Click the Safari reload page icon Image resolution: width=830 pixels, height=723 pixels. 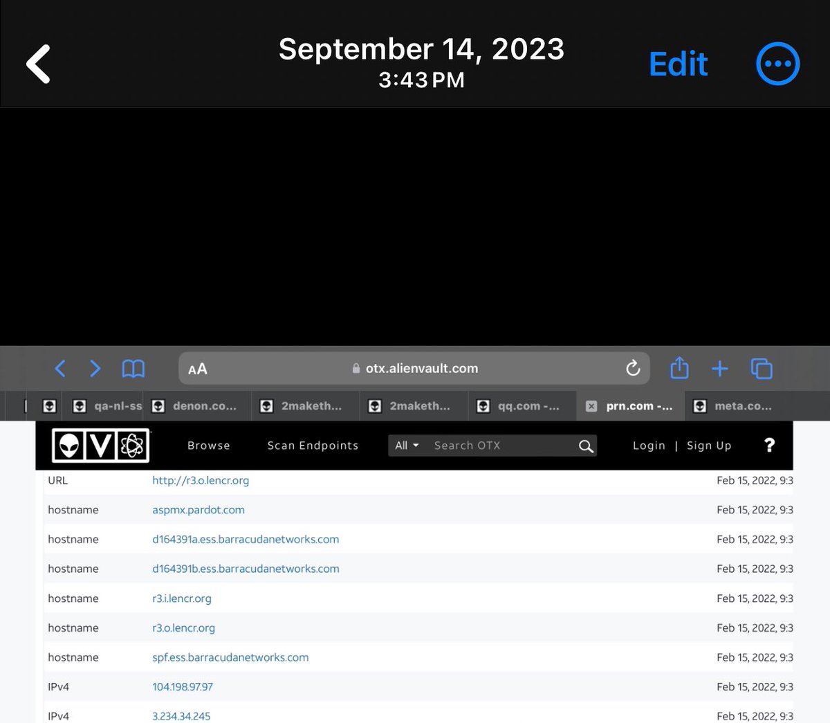tap(632, 368)
